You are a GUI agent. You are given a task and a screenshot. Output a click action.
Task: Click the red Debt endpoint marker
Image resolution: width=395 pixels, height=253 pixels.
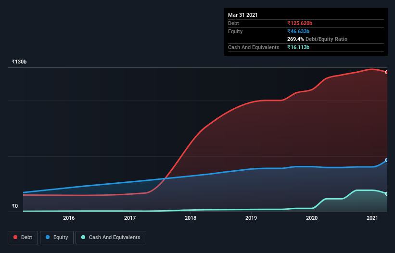387,72
